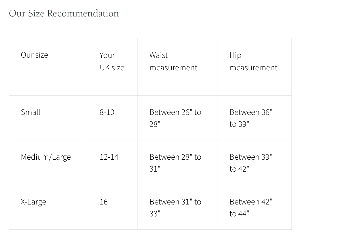The height and width of the screenshot is (249, 350).
Task: Select the waist 26" to 28" cell
Action: tap(178, 118)
